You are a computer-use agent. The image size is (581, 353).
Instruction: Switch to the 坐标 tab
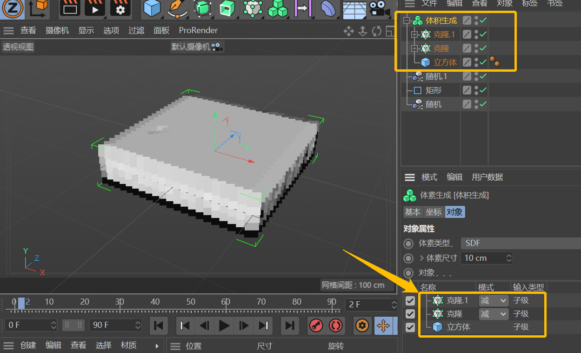(x=434, y=212)
